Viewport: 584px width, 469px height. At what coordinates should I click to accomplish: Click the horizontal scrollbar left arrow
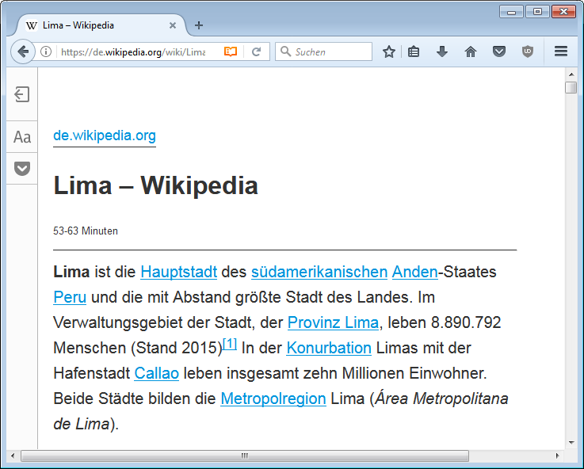13,456
